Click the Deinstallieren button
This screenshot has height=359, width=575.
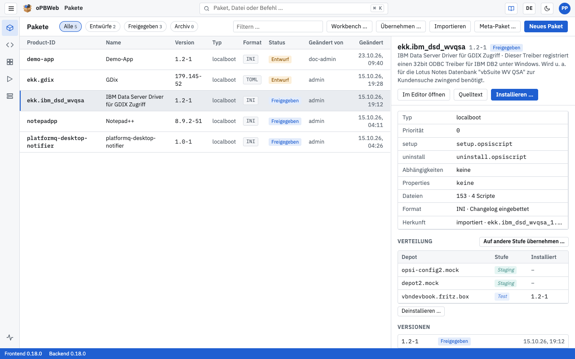[421, 311]
